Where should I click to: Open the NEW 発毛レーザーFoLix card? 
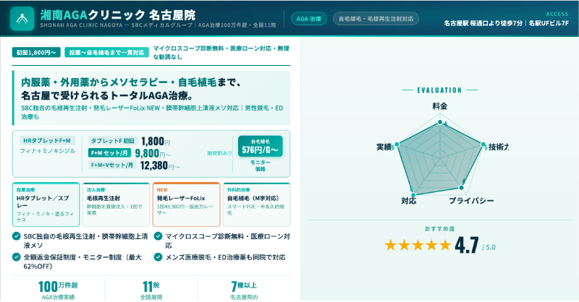186,202
